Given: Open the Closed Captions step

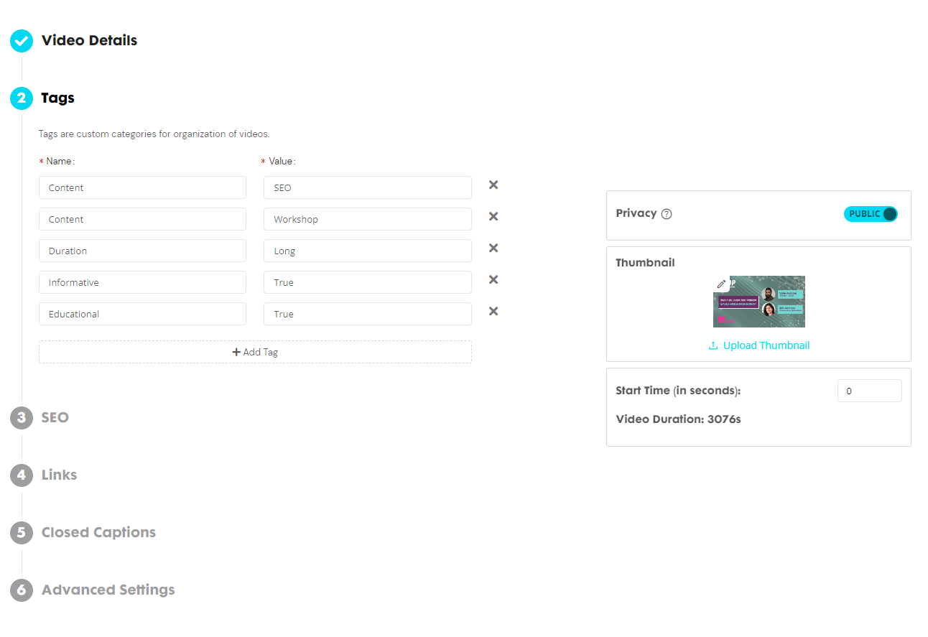Looking at the screenshot, I should point(98,532).
